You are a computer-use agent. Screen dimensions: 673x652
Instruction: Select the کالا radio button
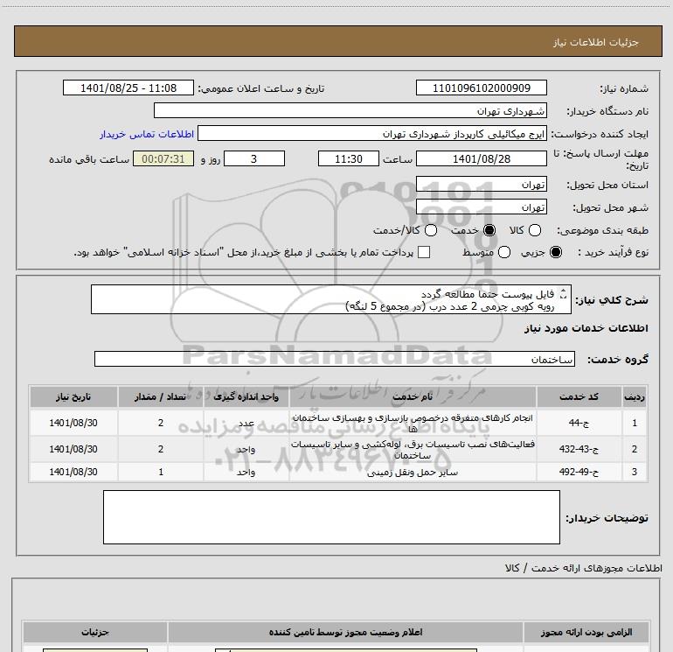pos(534,230)
